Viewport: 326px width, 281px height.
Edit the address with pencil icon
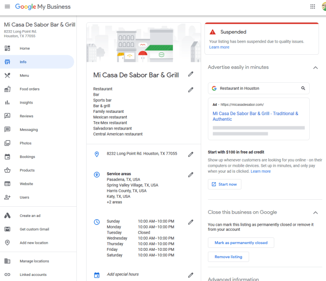click(x=190, y=155)
